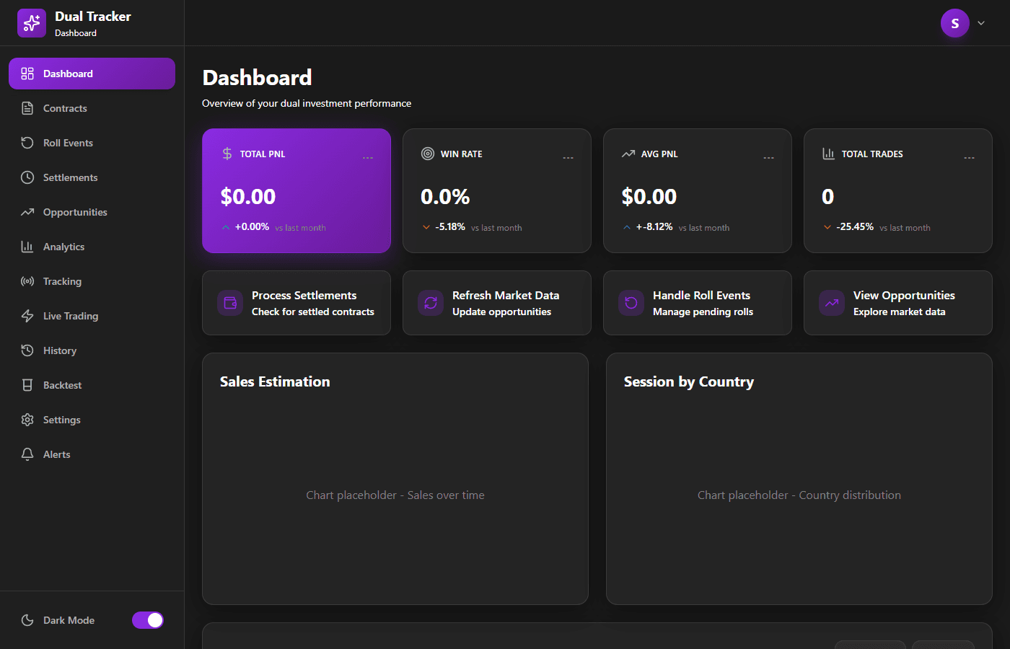The image size is (1010, 649).
Task: Click the -5.18% Win Rate change value
Action: (x=450, y=226)
